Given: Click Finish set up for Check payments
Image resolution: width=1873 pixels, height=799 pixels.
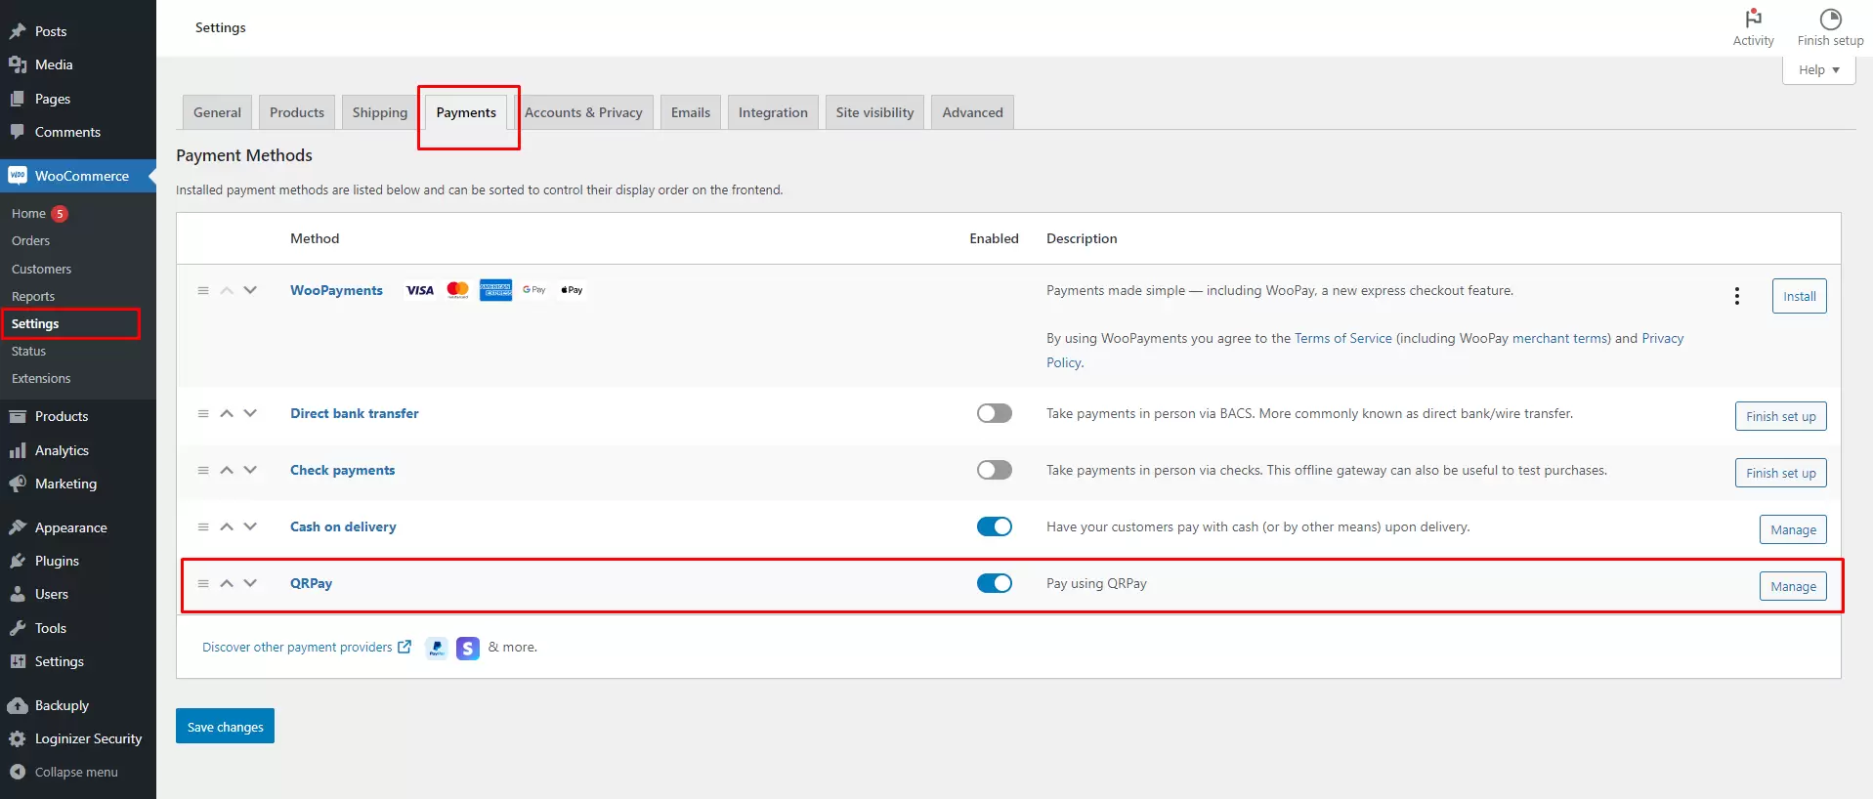Looking at the screenshot, I should [x=1780, y=473].
